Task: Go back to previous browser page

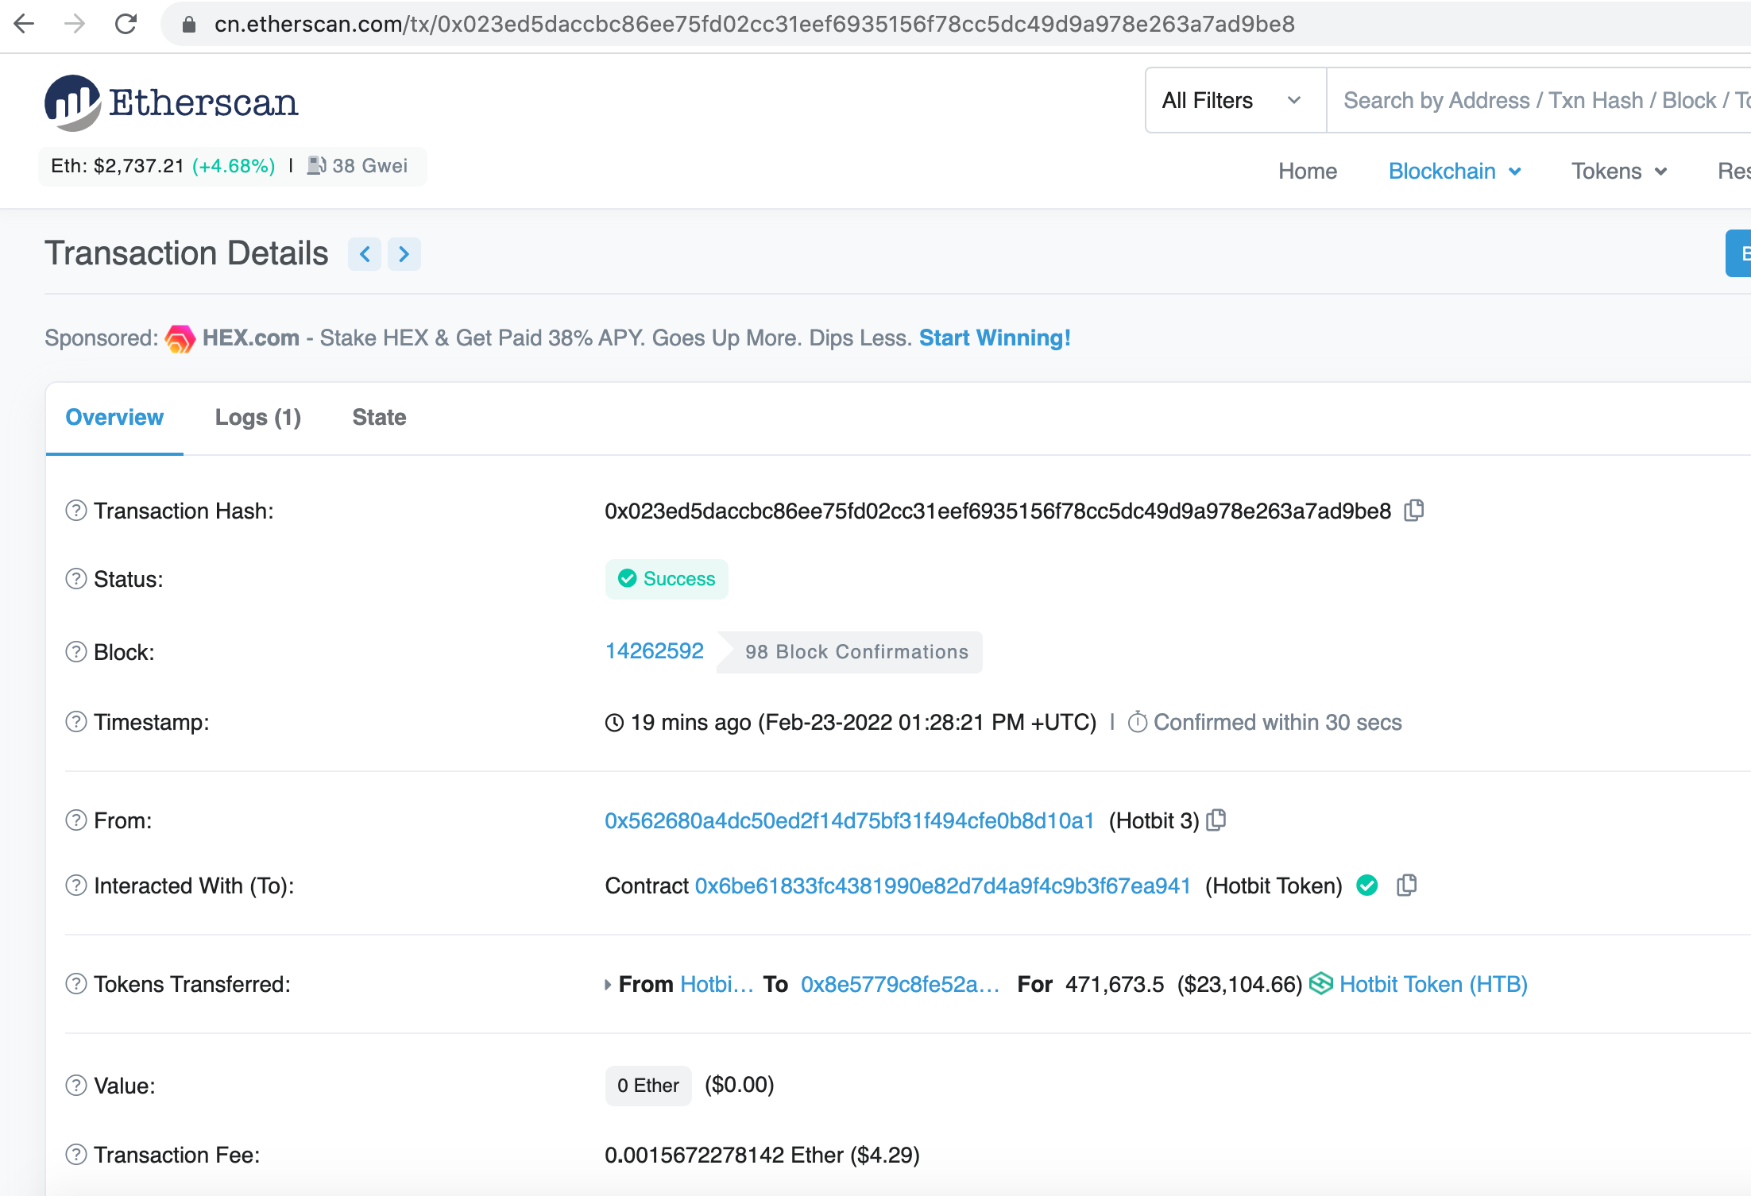Action: (24, 24)
